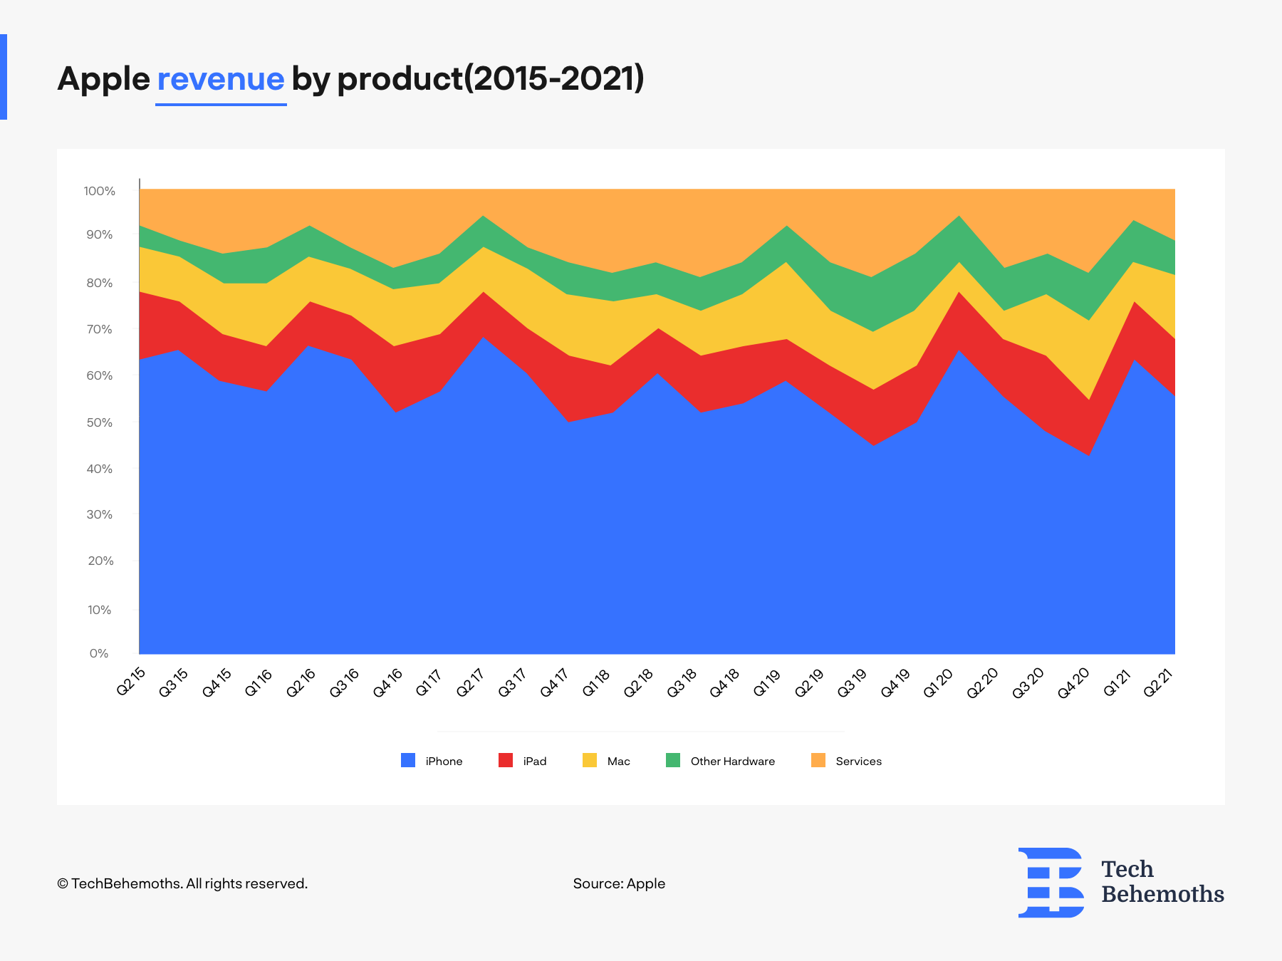This screenshot has height=961, width=1282.
Task: Click the 0% y-axis label
Action: (x=99, y=653)
